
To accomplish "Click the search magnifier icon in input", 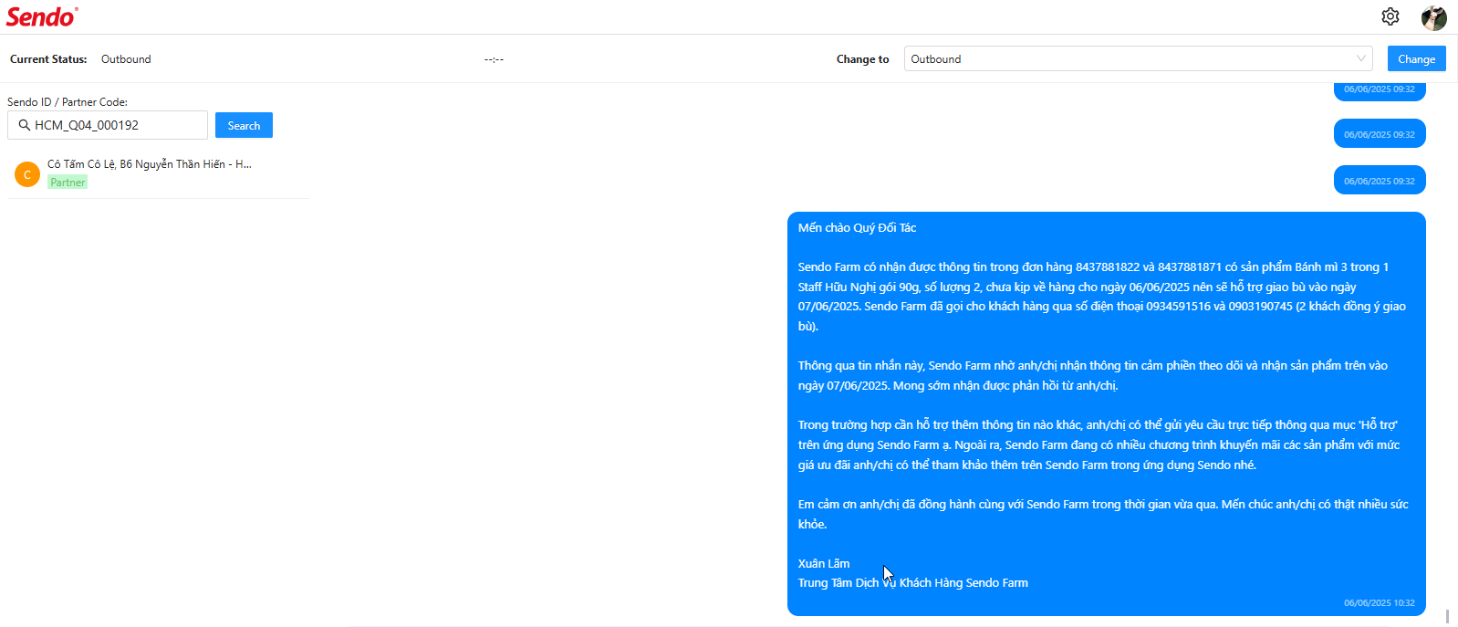I will 25,125.
